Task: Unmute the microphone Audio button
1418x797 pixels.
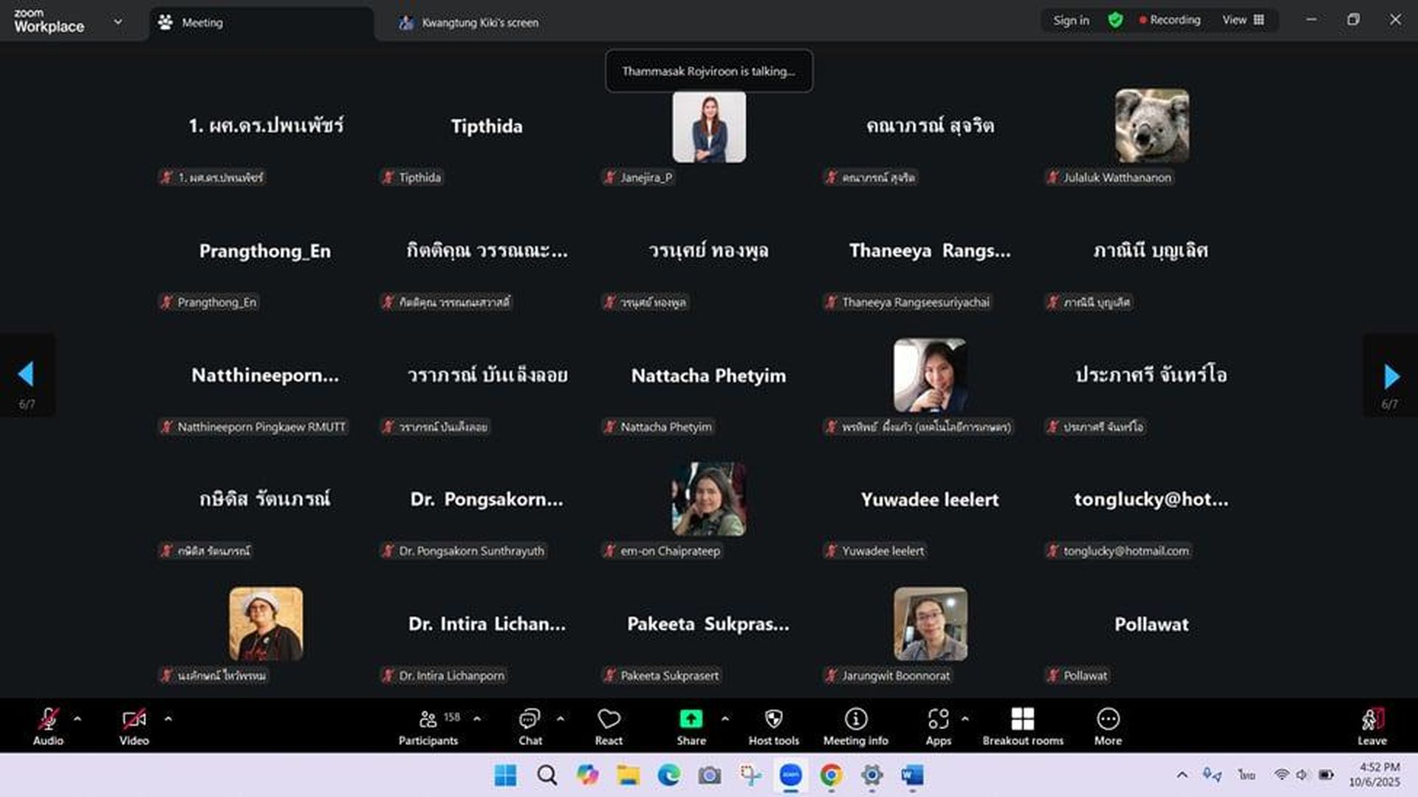Action: pos(48,726)
